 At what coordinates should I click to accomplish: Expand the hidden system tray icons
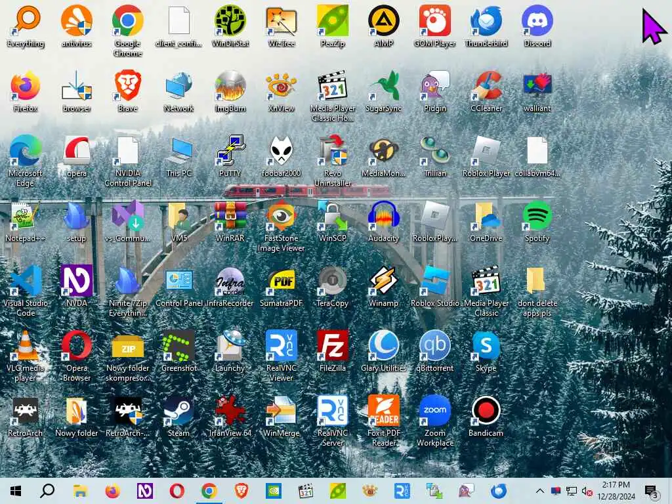[540, 491]
